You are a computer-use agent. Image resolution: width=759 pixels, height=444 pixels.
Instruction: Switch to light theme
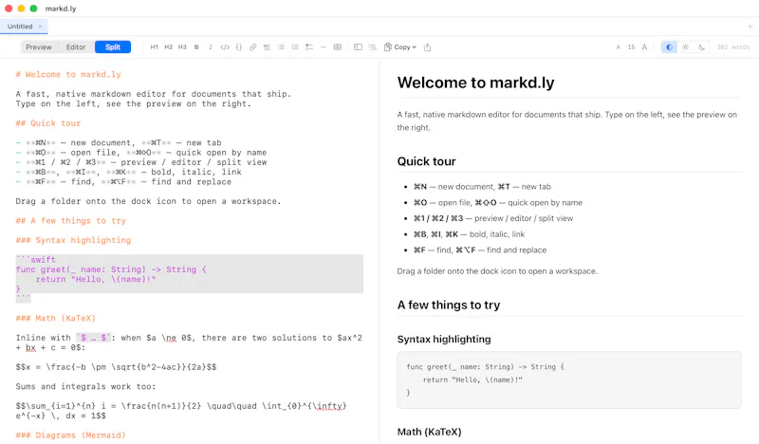(685, 47)
